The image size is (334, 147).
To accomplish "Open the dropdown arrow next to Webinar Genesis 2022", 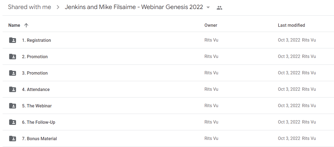I will pyautogui.click(x=208, y=7).
